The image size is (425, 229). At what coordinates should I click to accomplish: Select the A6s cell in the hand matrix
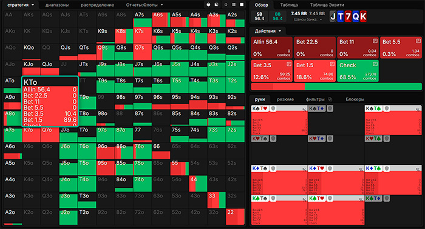161,19
